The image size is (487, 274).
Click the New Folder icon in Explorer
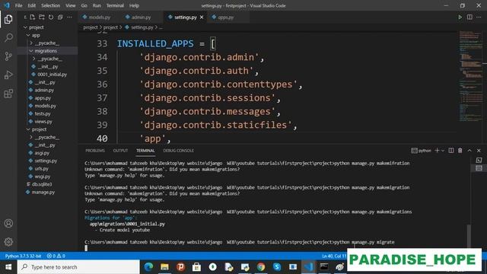coord(42,17)
